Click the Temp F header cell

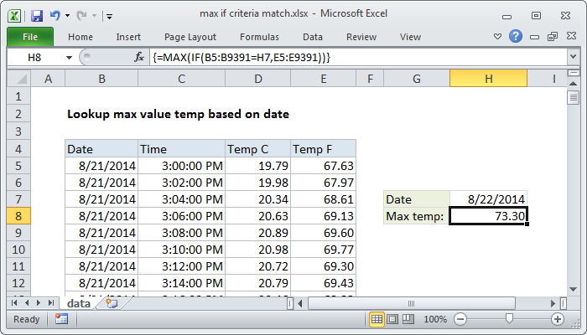pos(323,149)
